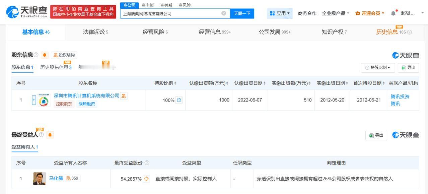Click the Tencent logo in shareholder row
428x194 pixels.
pos(44,100)
